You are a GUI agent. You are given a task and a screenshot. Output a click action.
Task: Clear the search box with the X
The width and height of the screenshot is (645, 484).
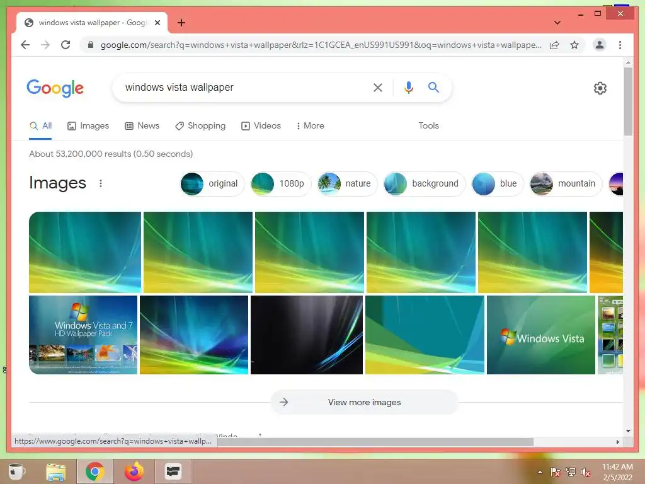(378, 88)
